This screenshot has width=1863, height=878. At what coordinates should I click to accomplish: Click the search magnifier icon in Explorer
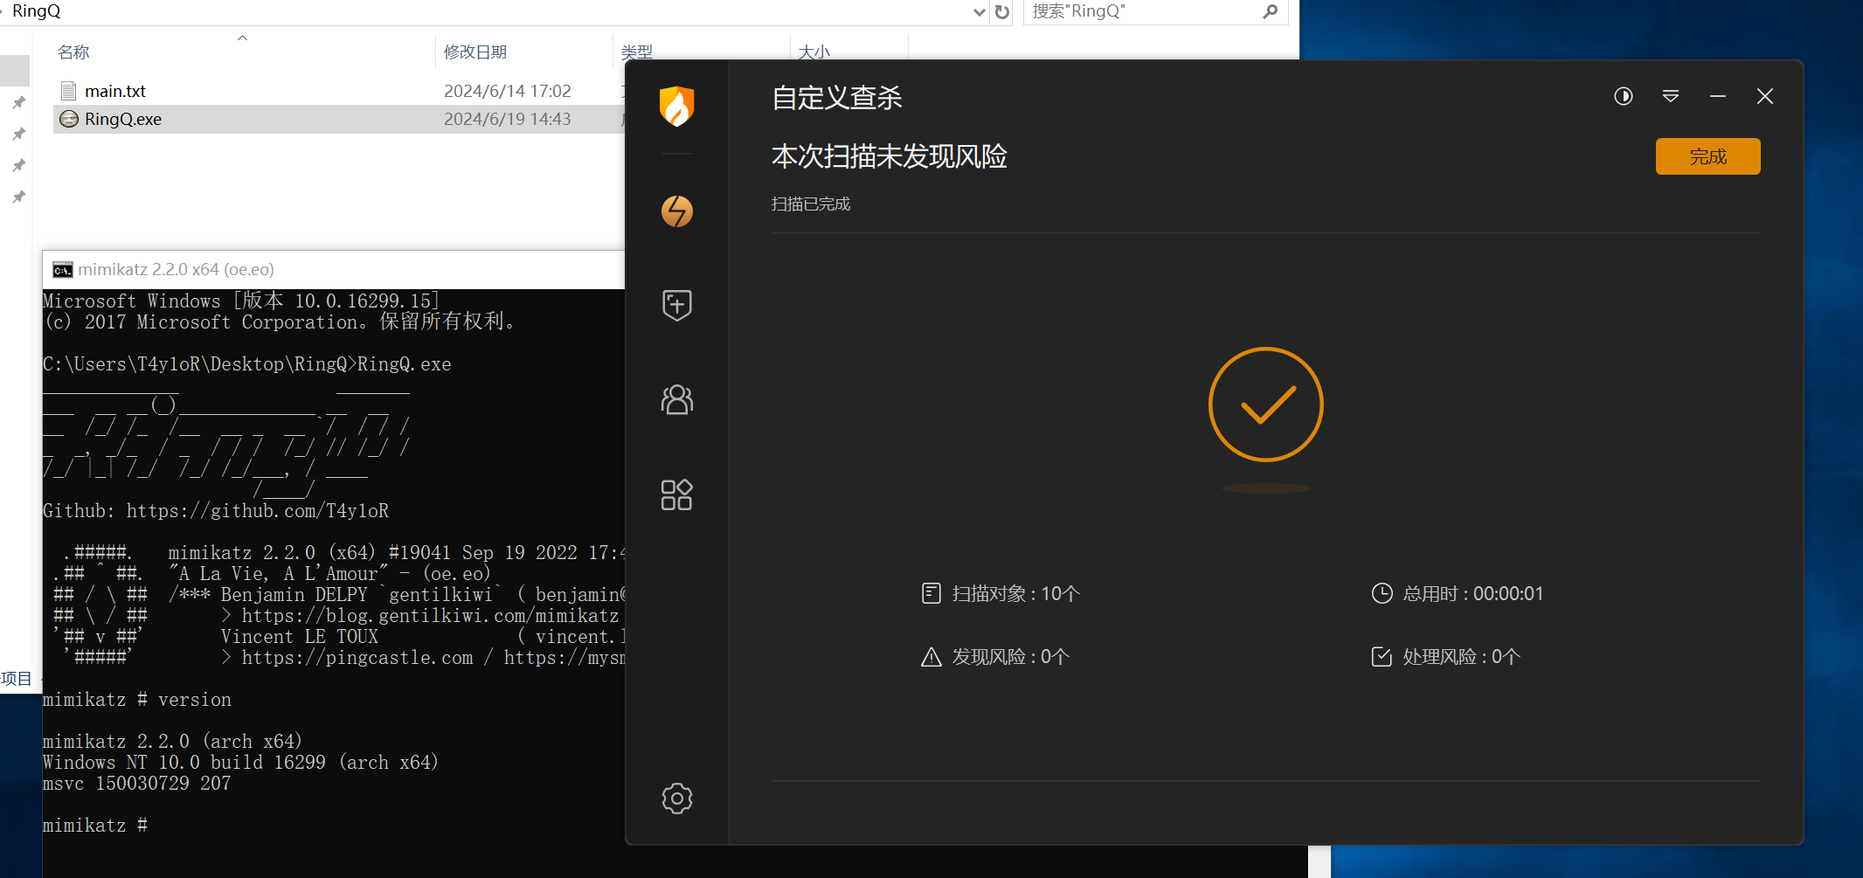[x=1270, y=11]
